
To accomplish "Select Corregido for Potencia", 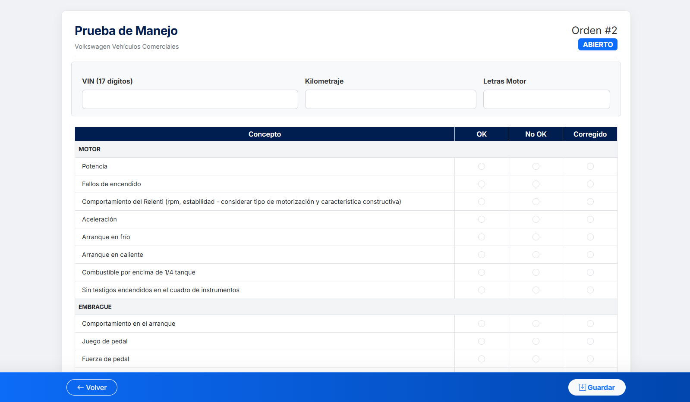I will point(590,166).
